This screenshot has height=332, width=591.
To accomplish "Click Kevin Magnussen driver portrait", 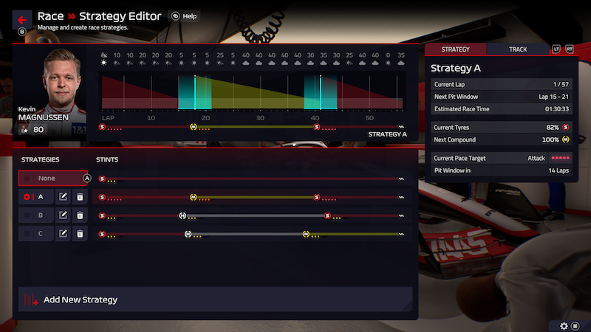I will [49, 92].
